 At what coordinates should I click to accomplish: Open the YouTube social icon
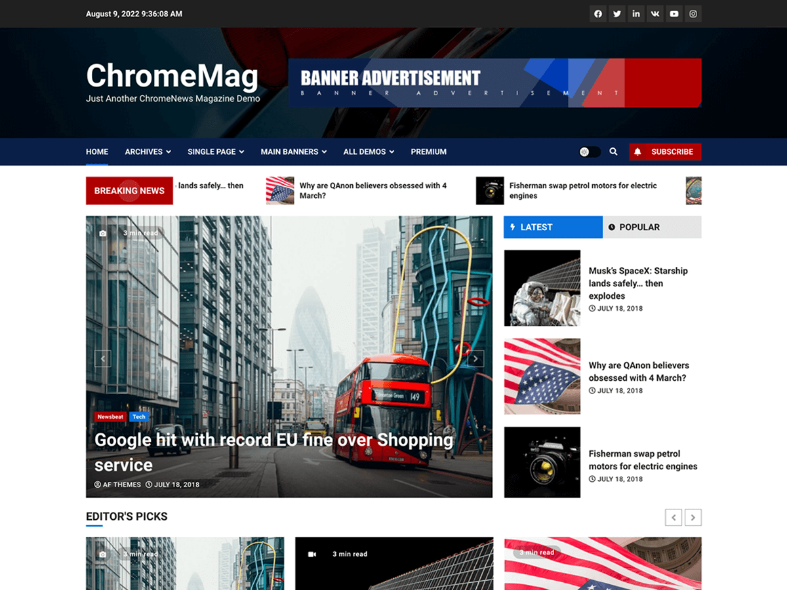coord(674,14)
